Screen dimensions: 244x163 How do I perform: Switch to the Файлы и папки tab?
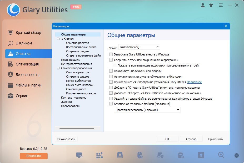[x=28, y=85]
